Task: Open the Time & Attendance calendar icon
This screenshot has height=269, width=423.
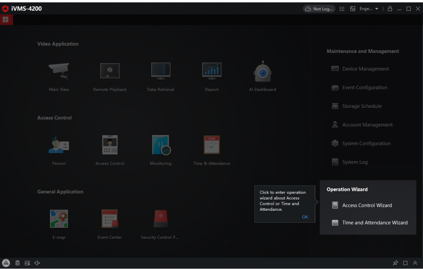Action: click(x=211, y=145)
